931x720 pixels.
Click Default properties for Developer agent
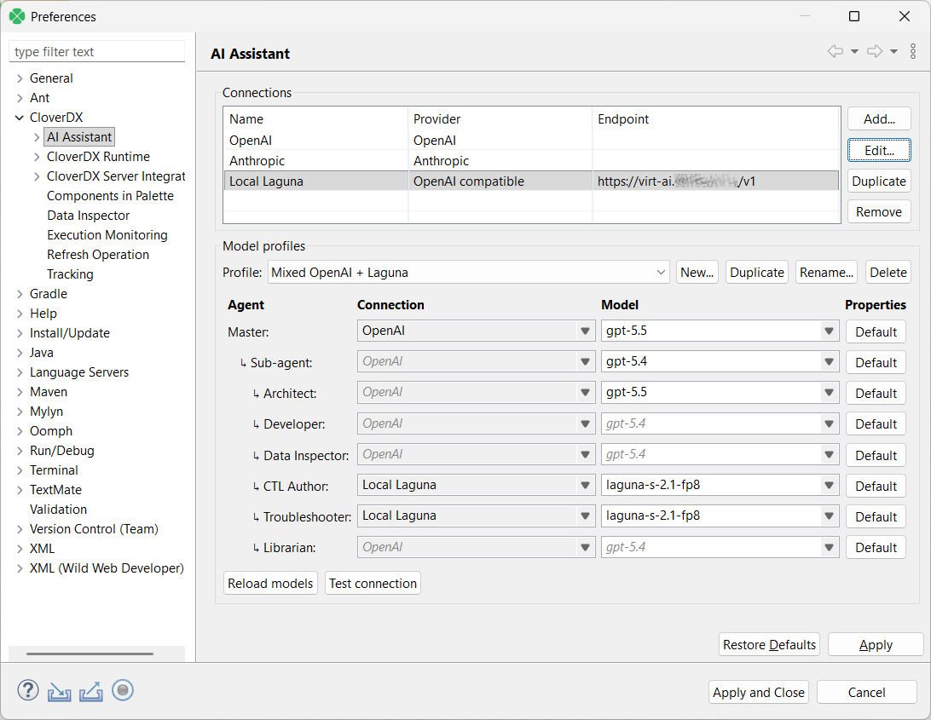point(876,424)
